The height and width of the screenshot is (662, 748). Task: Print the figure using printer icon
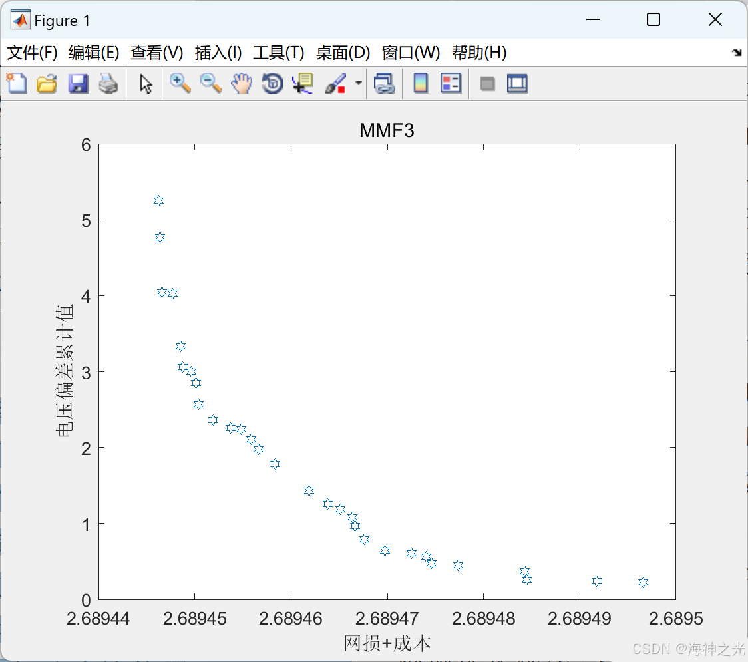[x=108, y=83]
